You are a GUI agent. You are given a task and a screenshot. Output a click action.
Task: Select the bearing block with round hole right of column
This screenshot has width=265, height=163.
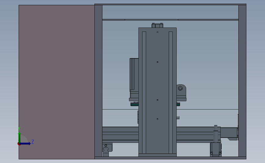[181, 93]
